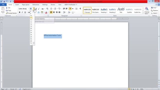Toggle Italic formatting

point(22,12)
